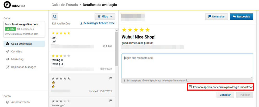Click the inbox icon beside Caixa de Entrada
Image resolution: width=259 pixels, height=107 pixels.
pyautogui.click(x=7, y=44)
